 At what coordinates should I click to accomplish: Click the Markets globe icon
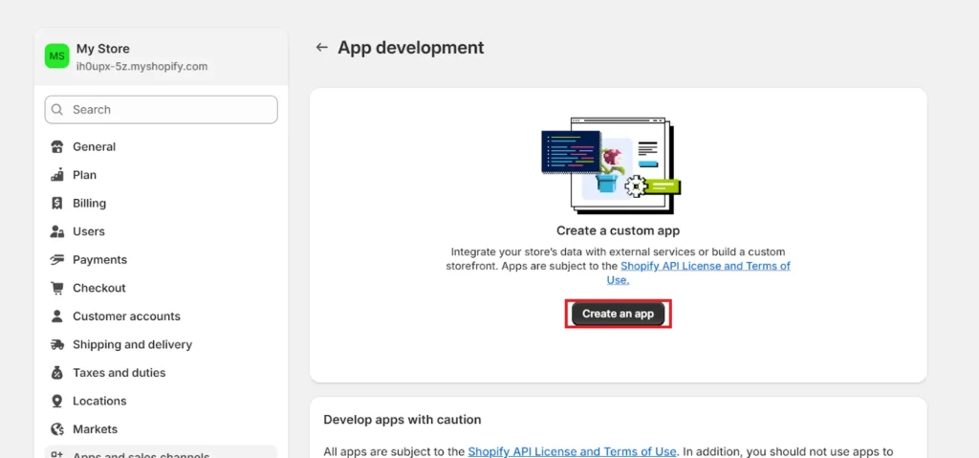[56, 429]
